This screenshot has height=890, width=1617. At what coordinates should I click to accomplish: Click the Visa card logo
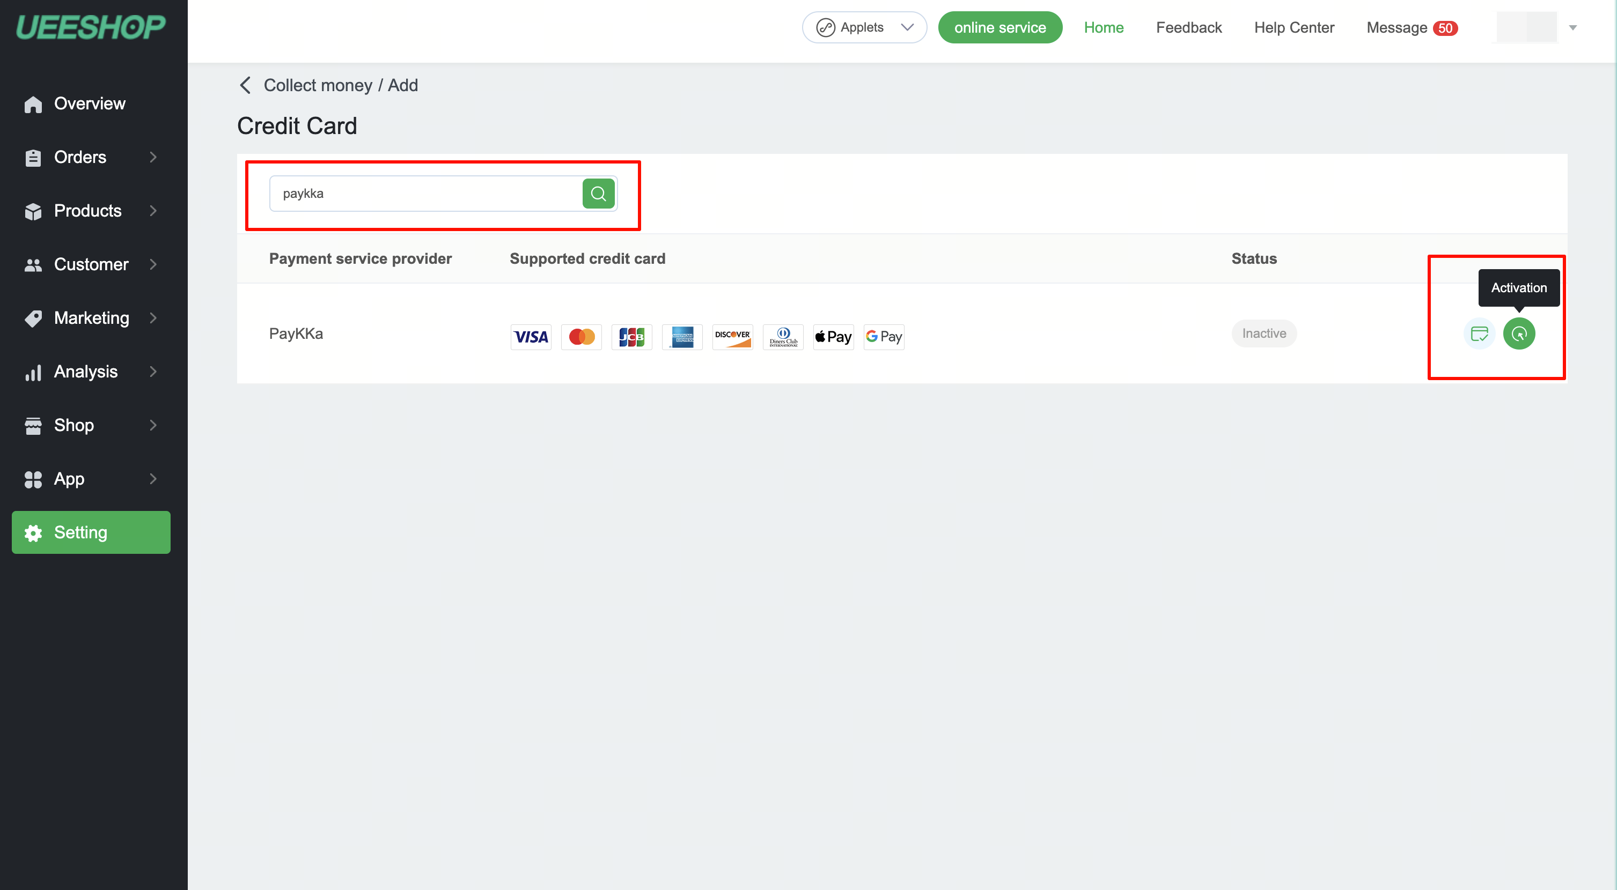[x=531, y=337]
